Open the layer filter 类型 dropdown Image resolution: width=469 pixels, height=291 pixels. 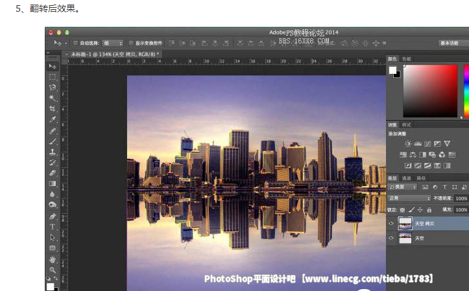coord(403,187)
